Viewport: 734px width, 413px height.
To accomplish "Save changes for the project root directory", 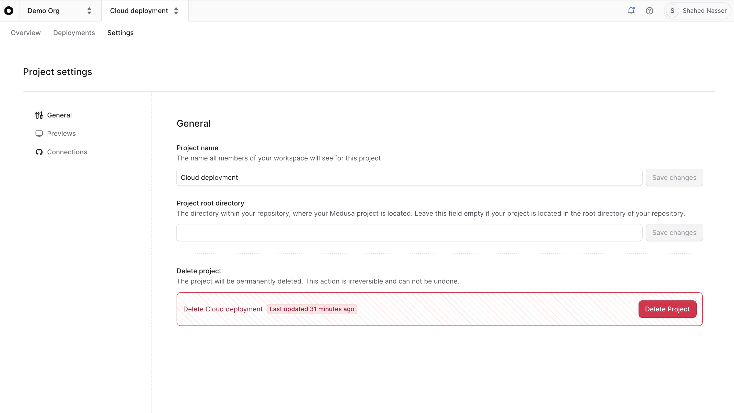I will click(674, 232).
